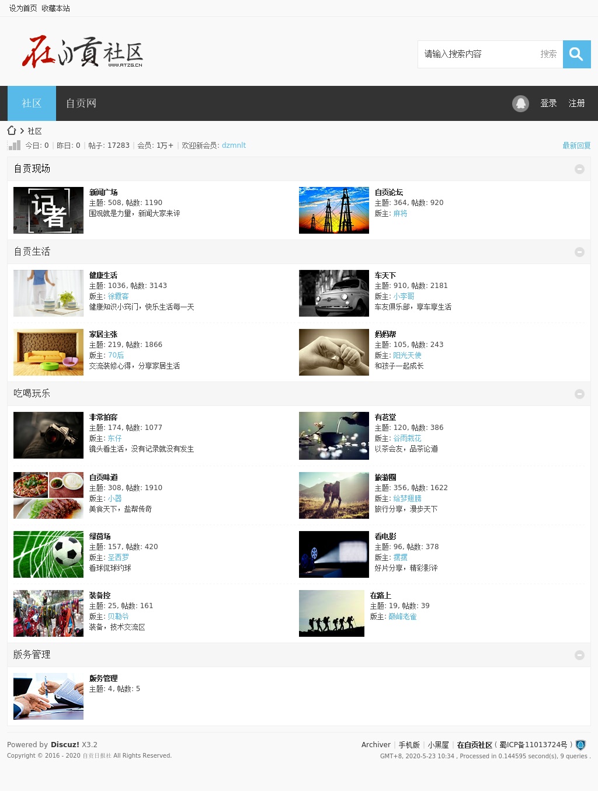Open the 新闻广场 forum title
Viewport: 598px width, 791px height.
(103, 192)
